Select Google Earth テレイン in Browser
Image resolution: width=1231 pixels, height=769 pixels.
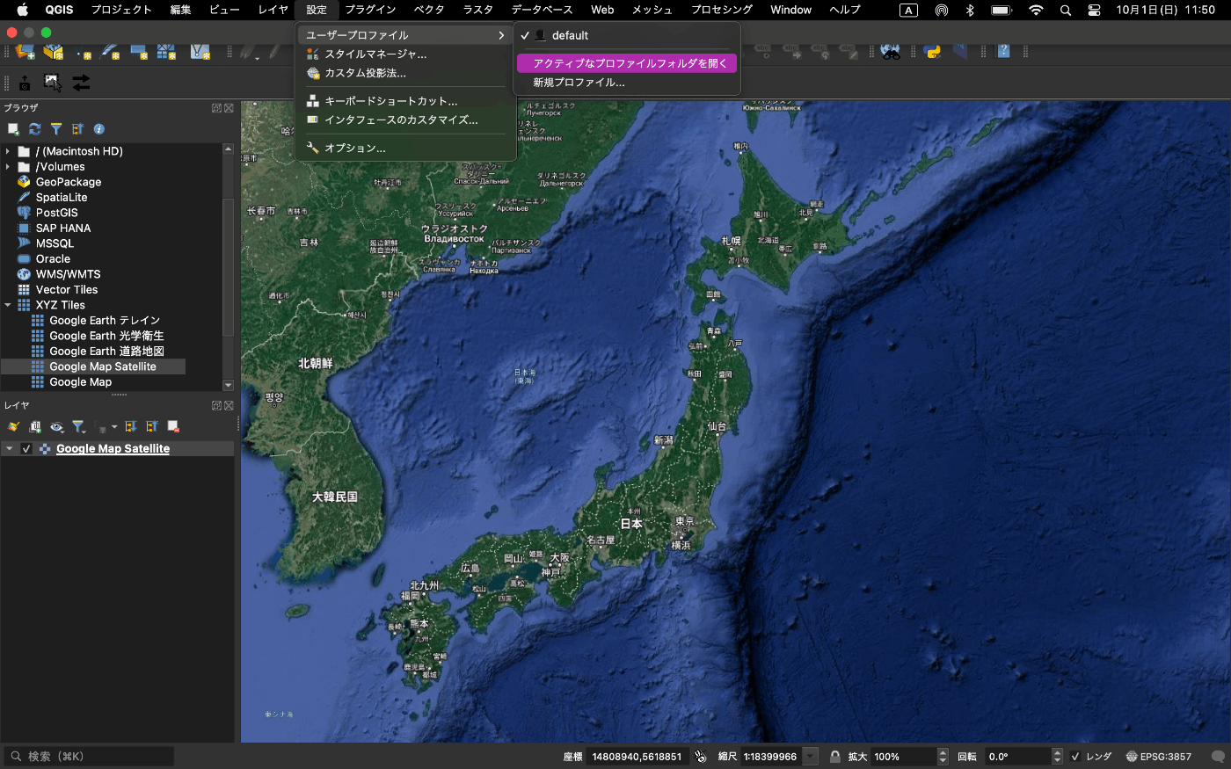click(105, 321)
